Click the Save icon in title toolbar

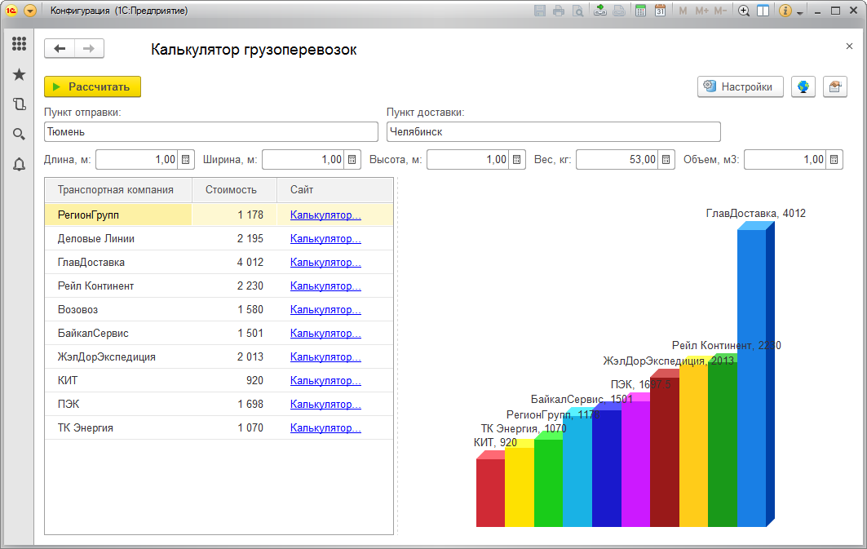coord(540,11)
